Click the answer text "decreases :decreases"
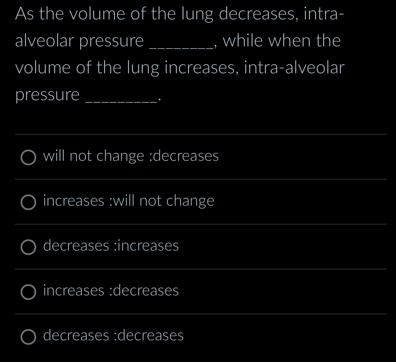396x362 pixels. (x=113, y=336)
